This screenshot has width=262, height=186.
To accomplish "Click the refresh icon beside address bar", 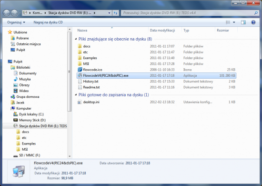I will [115, 13].
